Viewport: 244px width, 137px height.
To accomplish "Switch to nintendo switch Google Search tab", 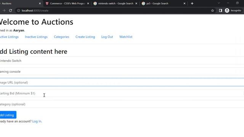I will coord(116,3).
